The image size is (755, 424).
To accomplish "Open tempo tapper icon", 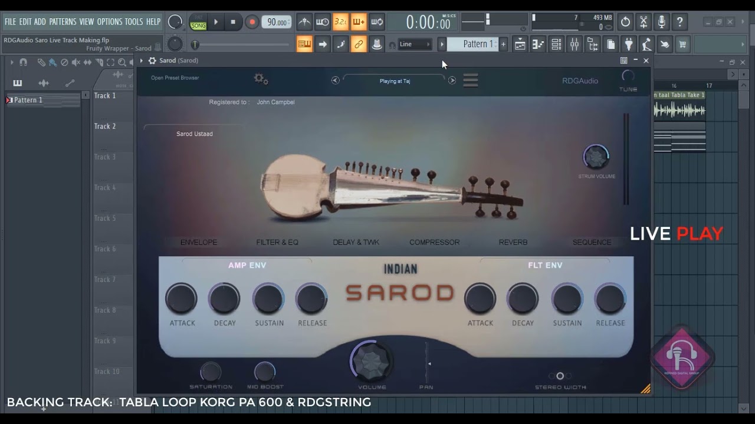I will pyautogui.click(x=647, y=44).
